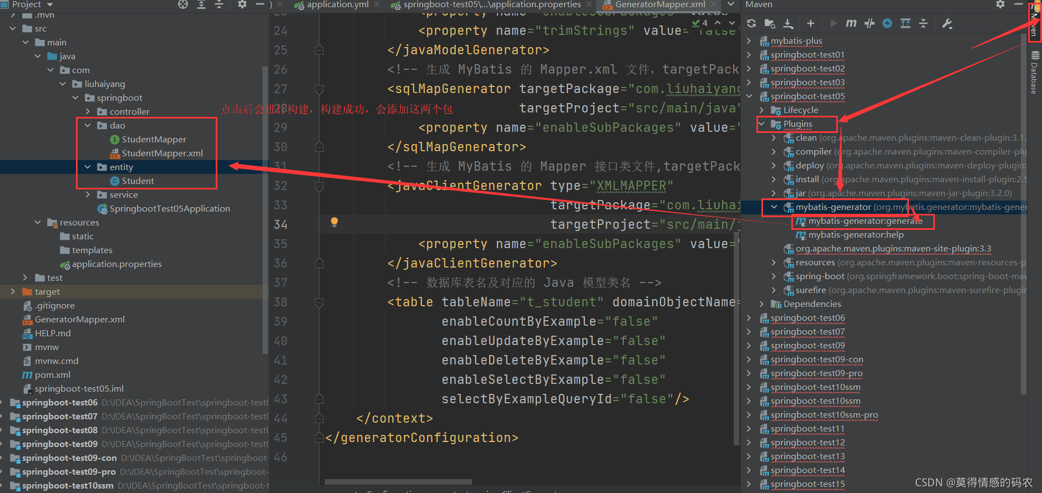The height and width of the screenshot is (493, 1042).
Task: Open Maven settings wrench icon
Action: (947, 23)
